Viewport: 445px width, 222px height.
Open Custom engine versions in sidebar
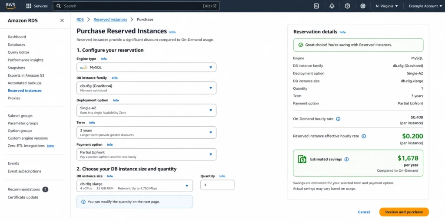(28, 138)
